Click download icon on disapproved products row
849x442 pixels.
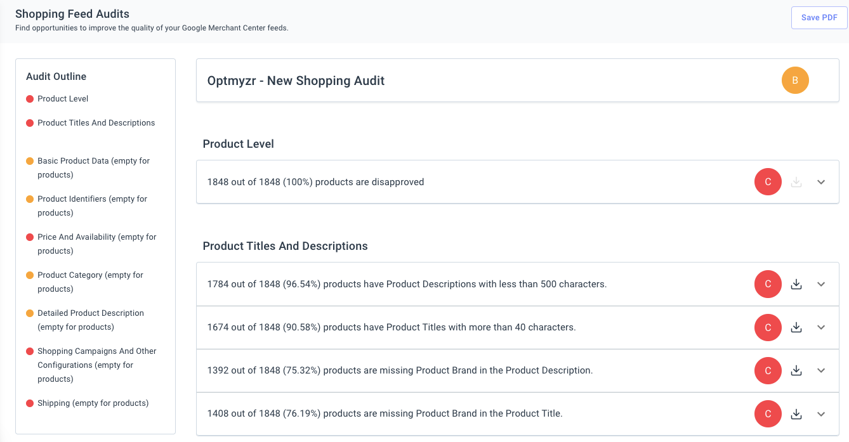(x=796, y=182)
